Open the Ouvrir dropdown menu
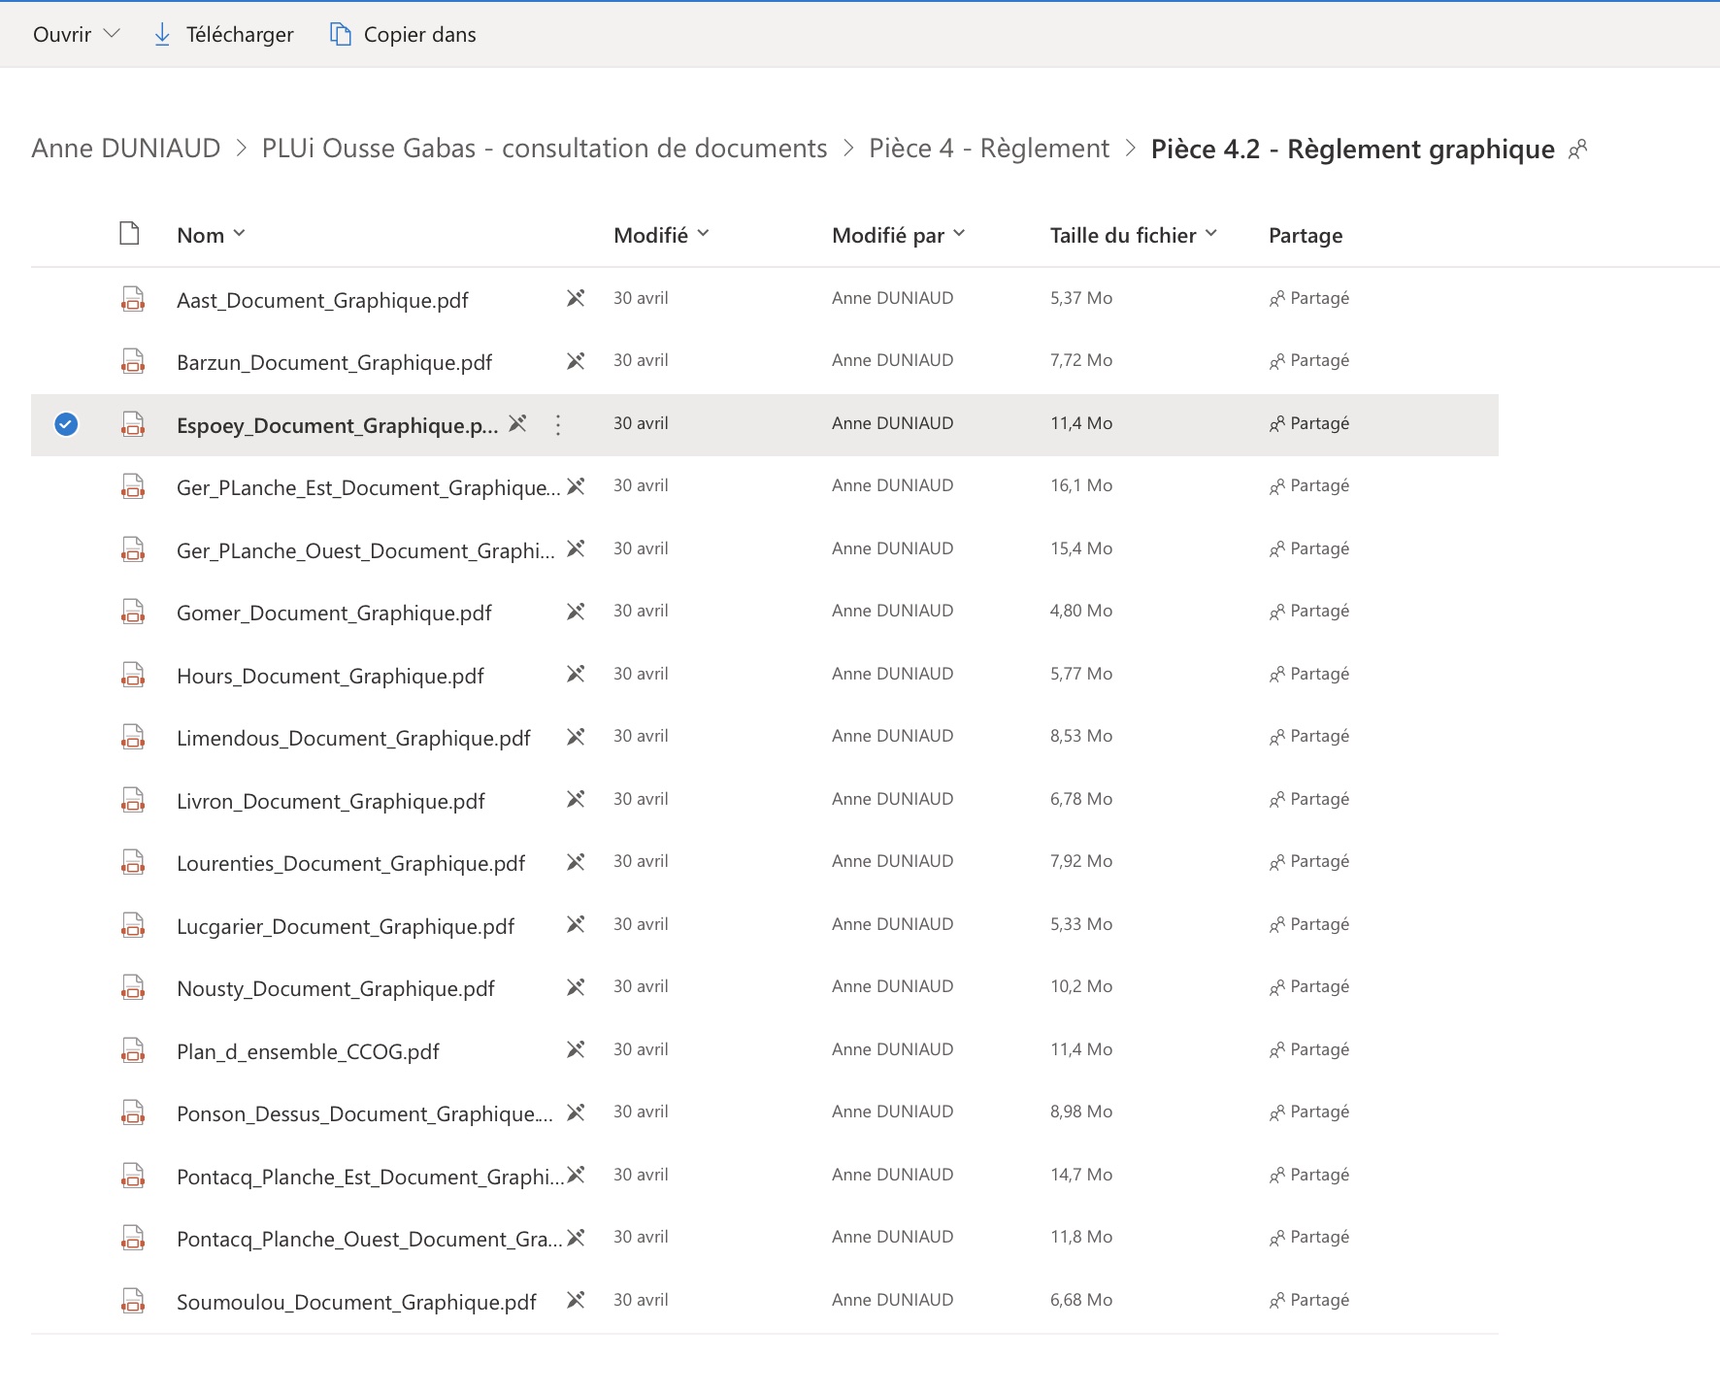 coord(76,34)
